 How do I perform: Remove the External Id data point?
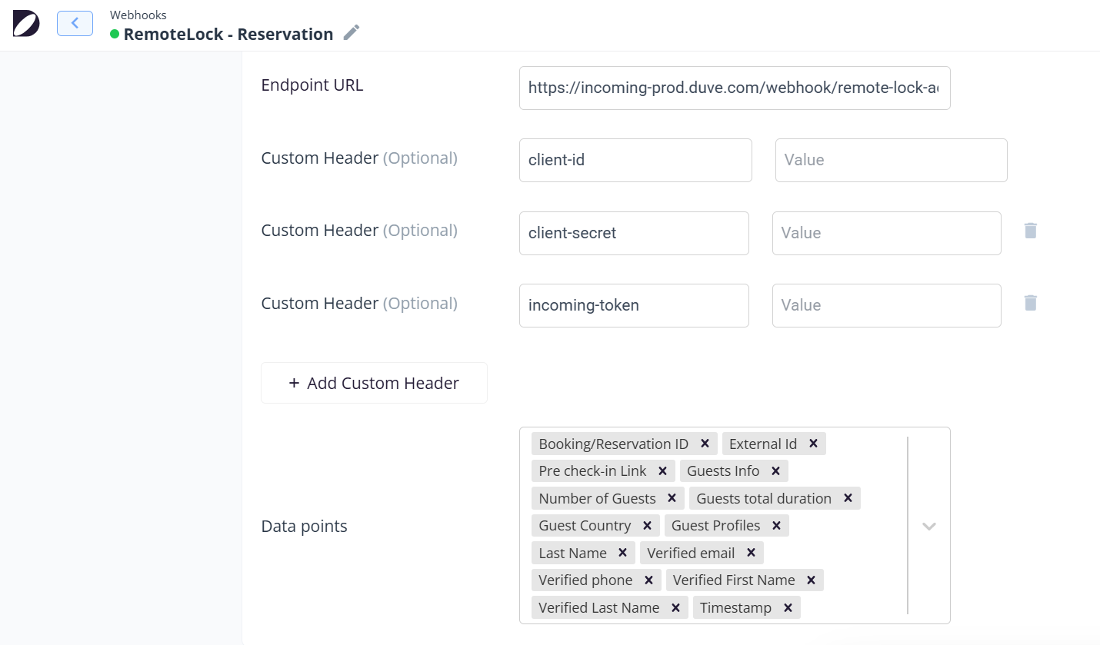point(813,444)
